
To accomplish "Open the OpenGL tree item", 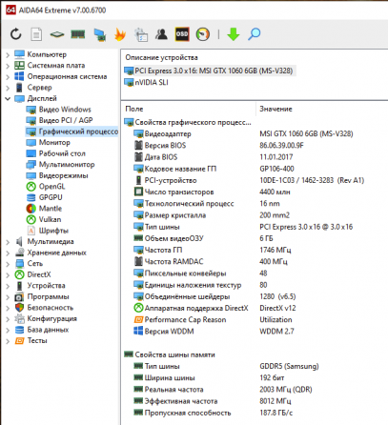I will click(x=46, y=187).
